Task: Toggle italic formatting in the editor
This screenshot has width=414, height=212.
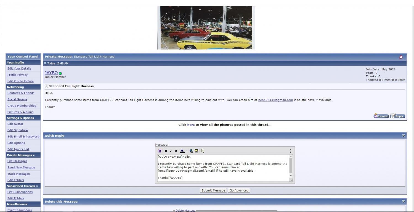Action: (x=171, y=151)
